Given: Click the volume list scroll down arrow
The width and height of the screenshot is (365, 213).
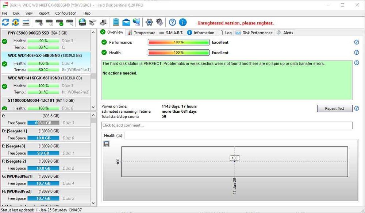Looking at the screenshot, I should [x=93, y=203].
